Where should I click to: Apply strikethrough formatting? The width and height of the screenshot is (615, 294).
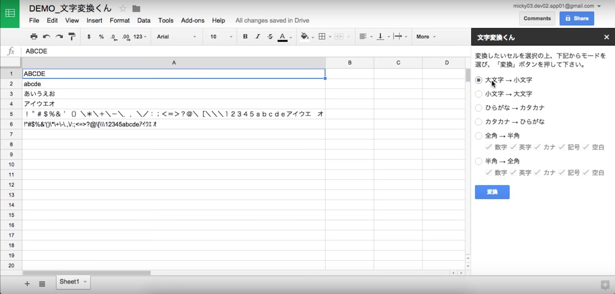pos(270,37)
